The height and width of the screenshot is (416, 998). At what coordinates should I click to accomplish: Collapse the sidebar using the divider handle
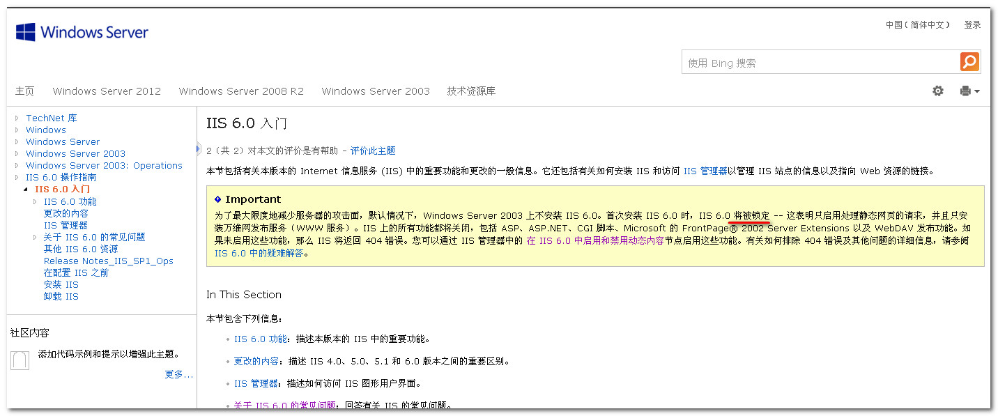point(199,148)
